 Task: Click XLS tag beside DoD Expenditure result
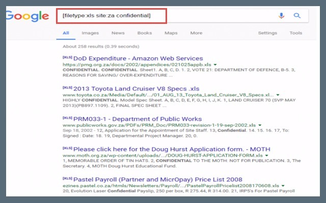tap(67, 57)
